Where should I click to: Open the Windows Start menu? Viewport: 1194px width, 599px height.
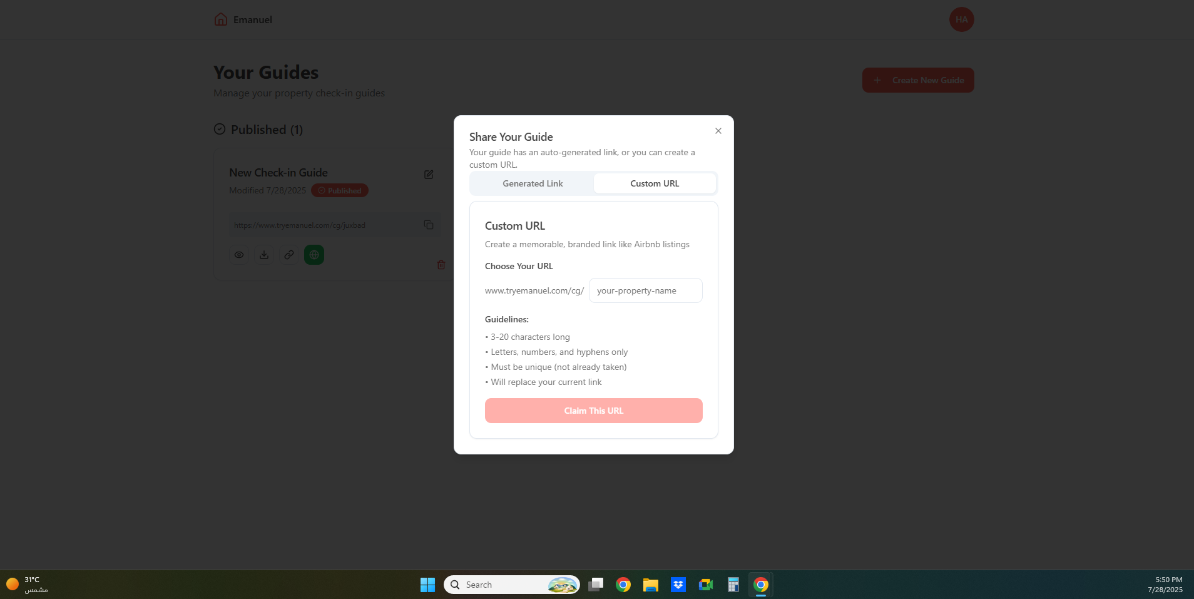[427, 585]
